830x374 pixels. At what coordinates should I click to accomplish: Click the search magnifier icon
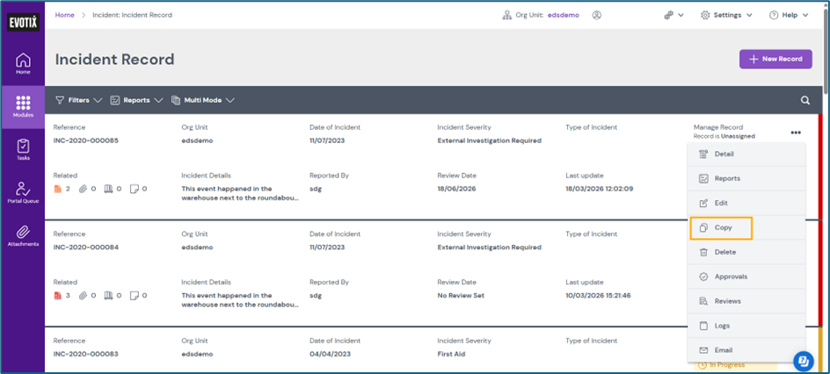point(805,101)
